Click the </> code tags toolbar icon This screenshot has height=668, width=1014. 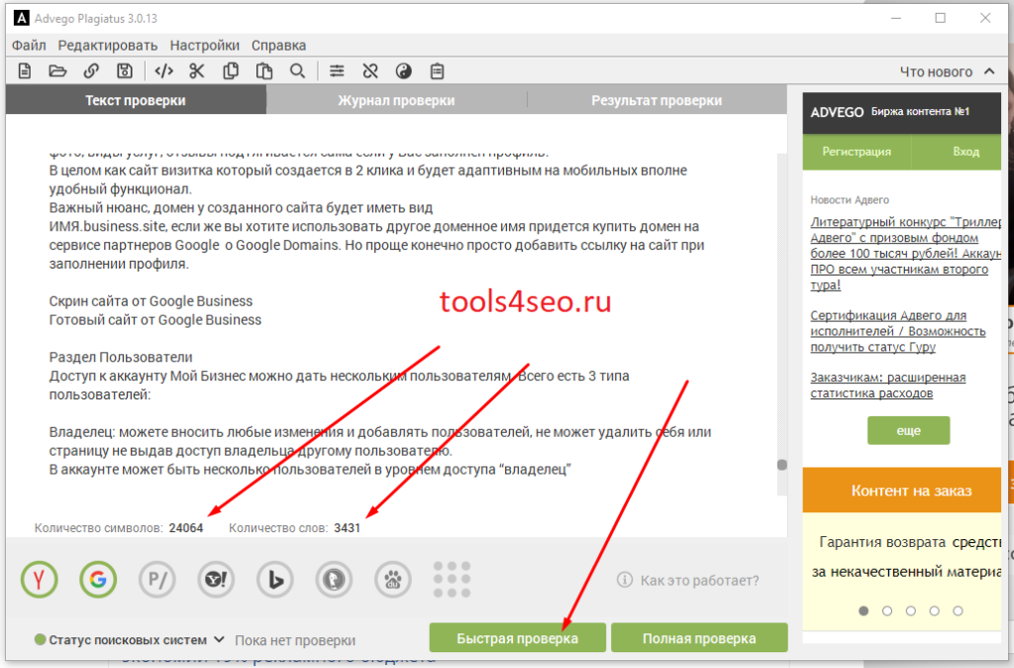tap(164, 71)
